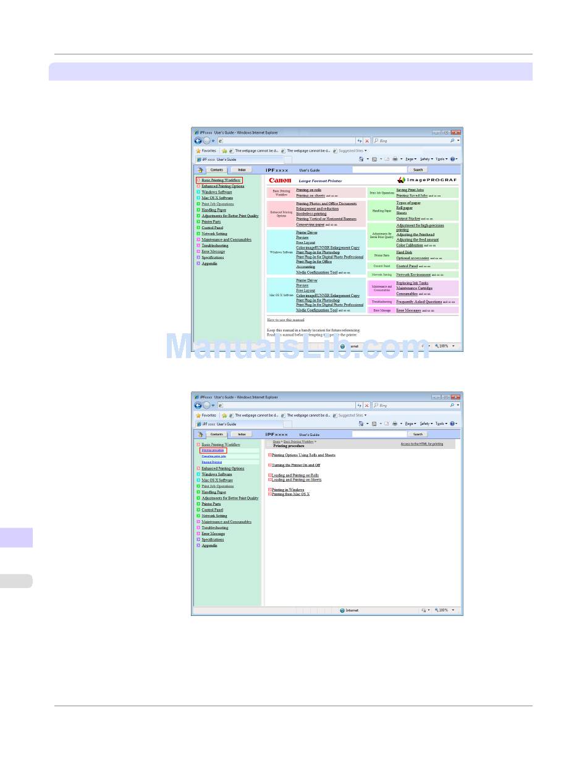Click Loading and Printing on Rolls link
Viewport: 587px width, 760px height.
(295, 475)
